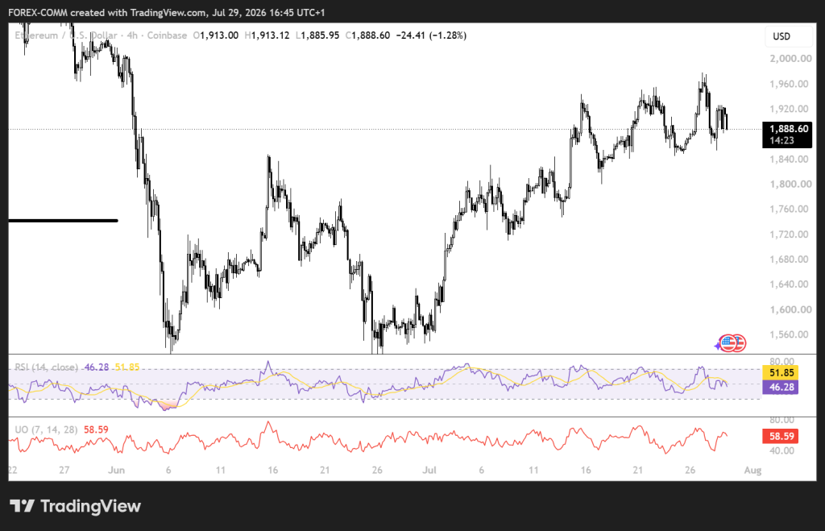Image resolution: width=825 pixels, height=531 pixels.
Task: Click the 2,000.00 price axis label
Action: click(790, 58)
